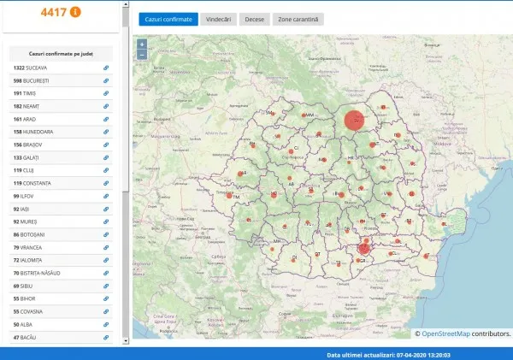513x360 pixels.
Task: Click the link icon for CONSTANȚA
Action: pos(106,183)
